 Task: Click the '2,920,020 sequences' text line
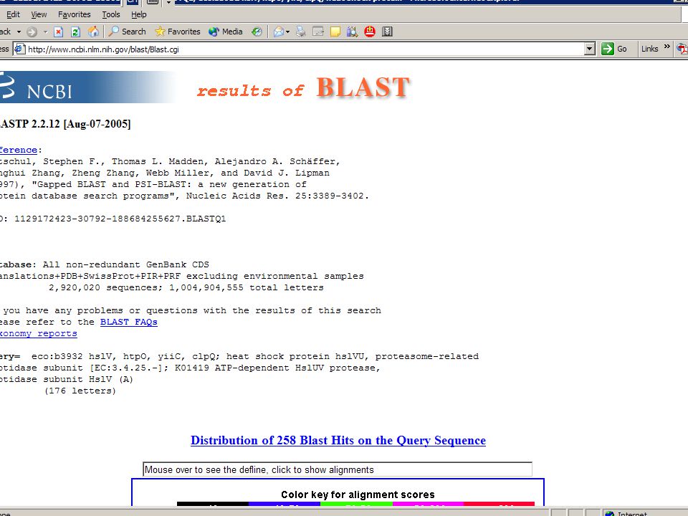(186, 288)
